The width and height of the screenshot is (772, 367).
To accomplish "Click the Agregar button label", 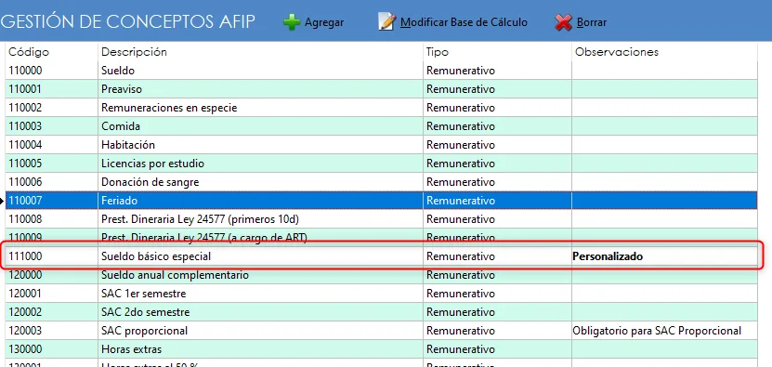I will point(324,22).
